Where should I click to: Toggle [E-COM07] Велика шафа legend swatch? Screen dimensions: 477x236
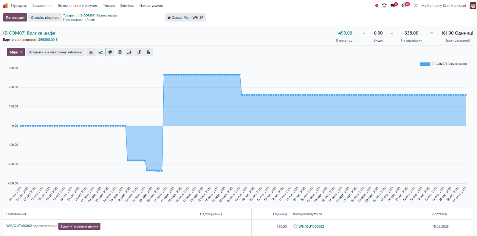tap(425, 64)
